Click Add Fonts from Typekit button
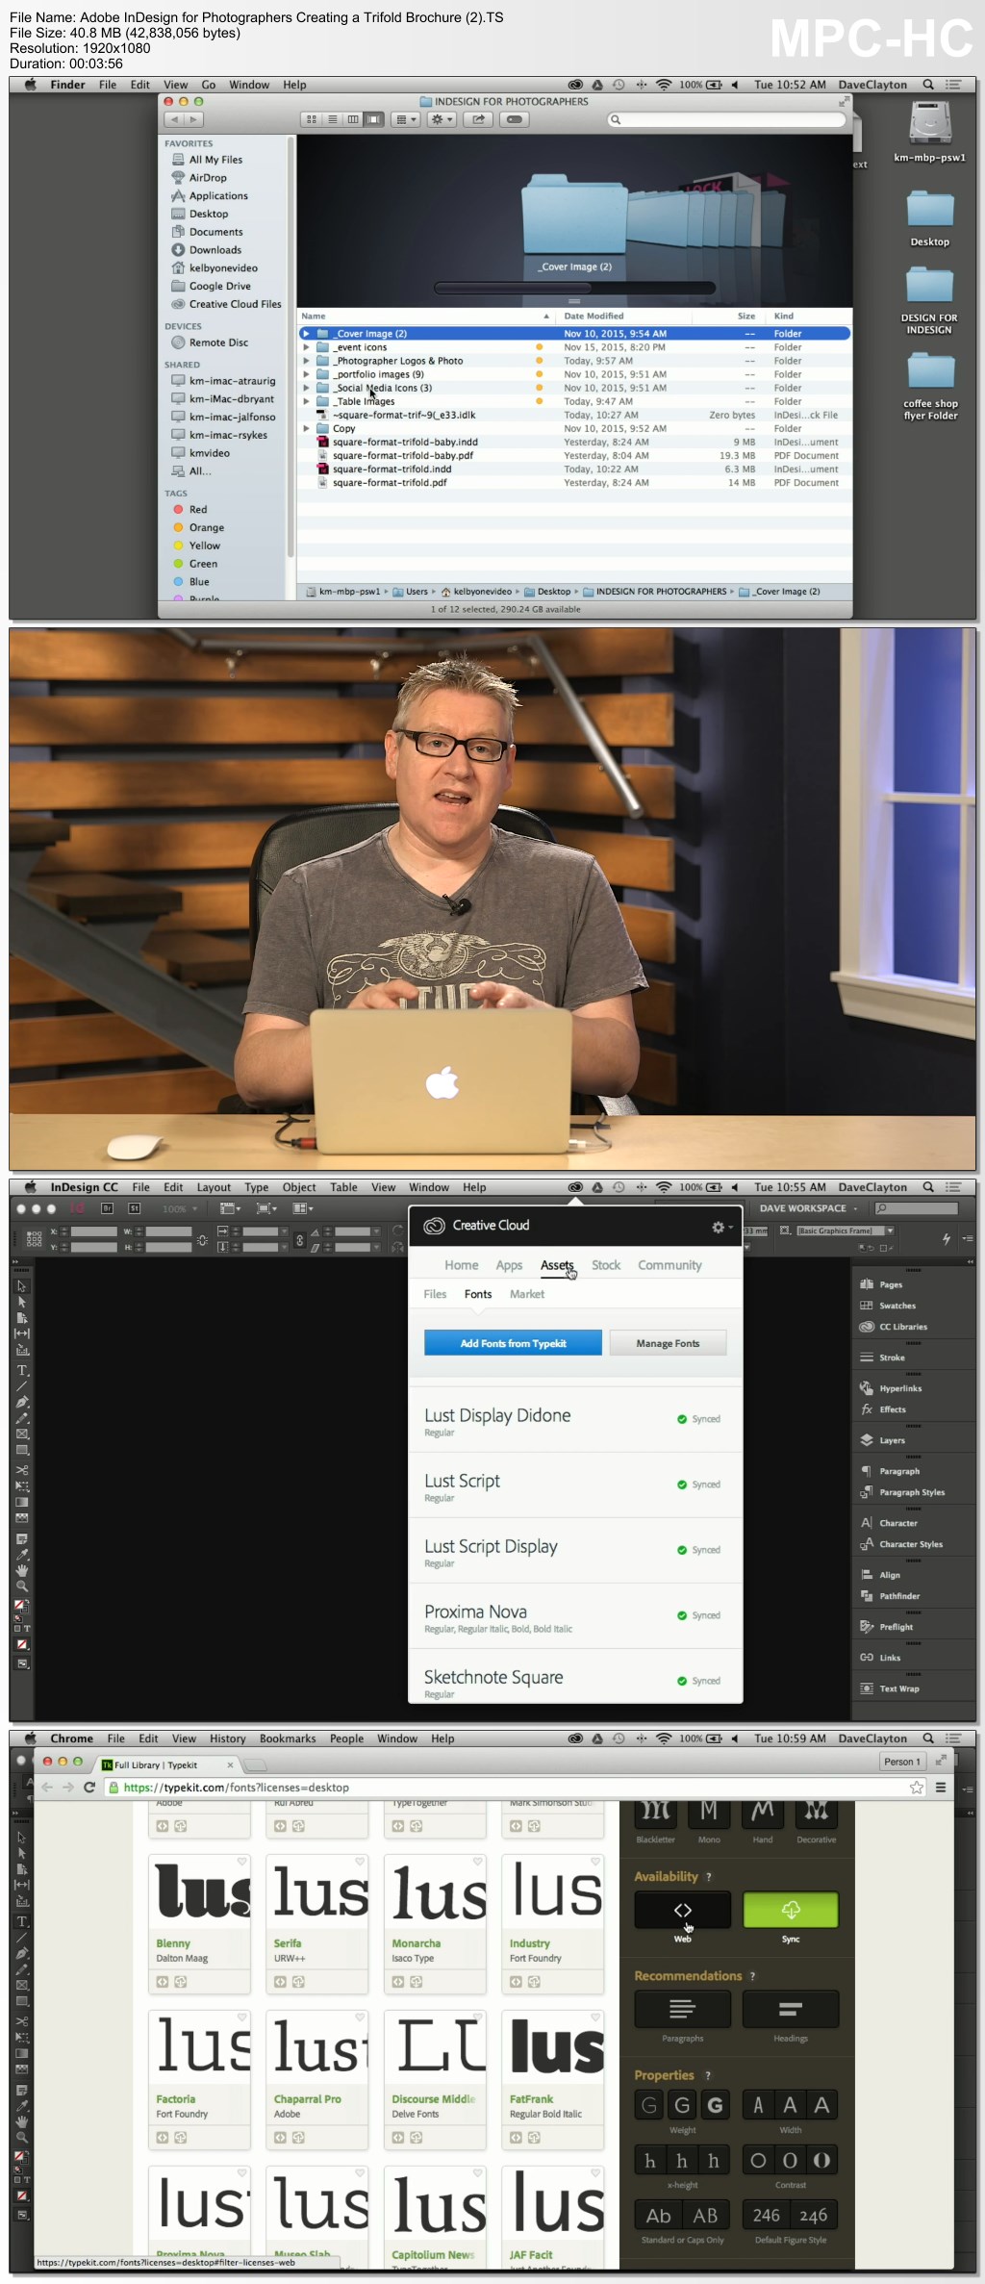The width and height of the screenshot is (985, 2284). click(513, 1343)
